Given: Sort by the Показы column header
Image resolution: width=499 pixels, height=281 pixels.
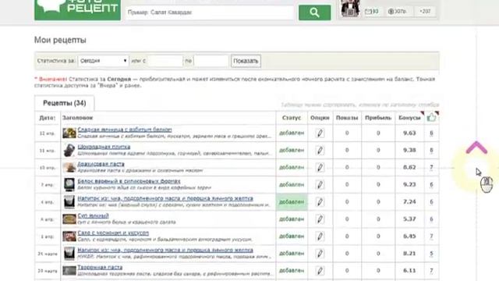Looking at the screenshot, I should [x=347, y=118].
